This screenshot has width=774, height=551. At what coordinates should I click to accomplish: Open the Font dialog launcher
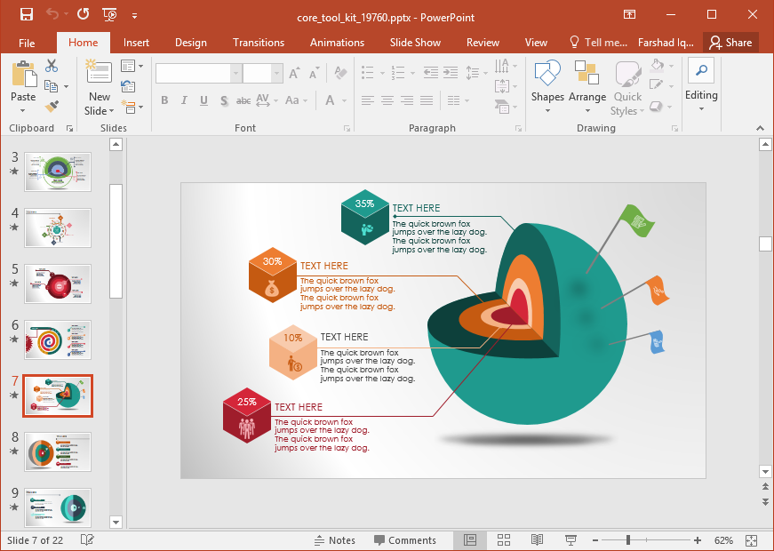coord(347,128)
